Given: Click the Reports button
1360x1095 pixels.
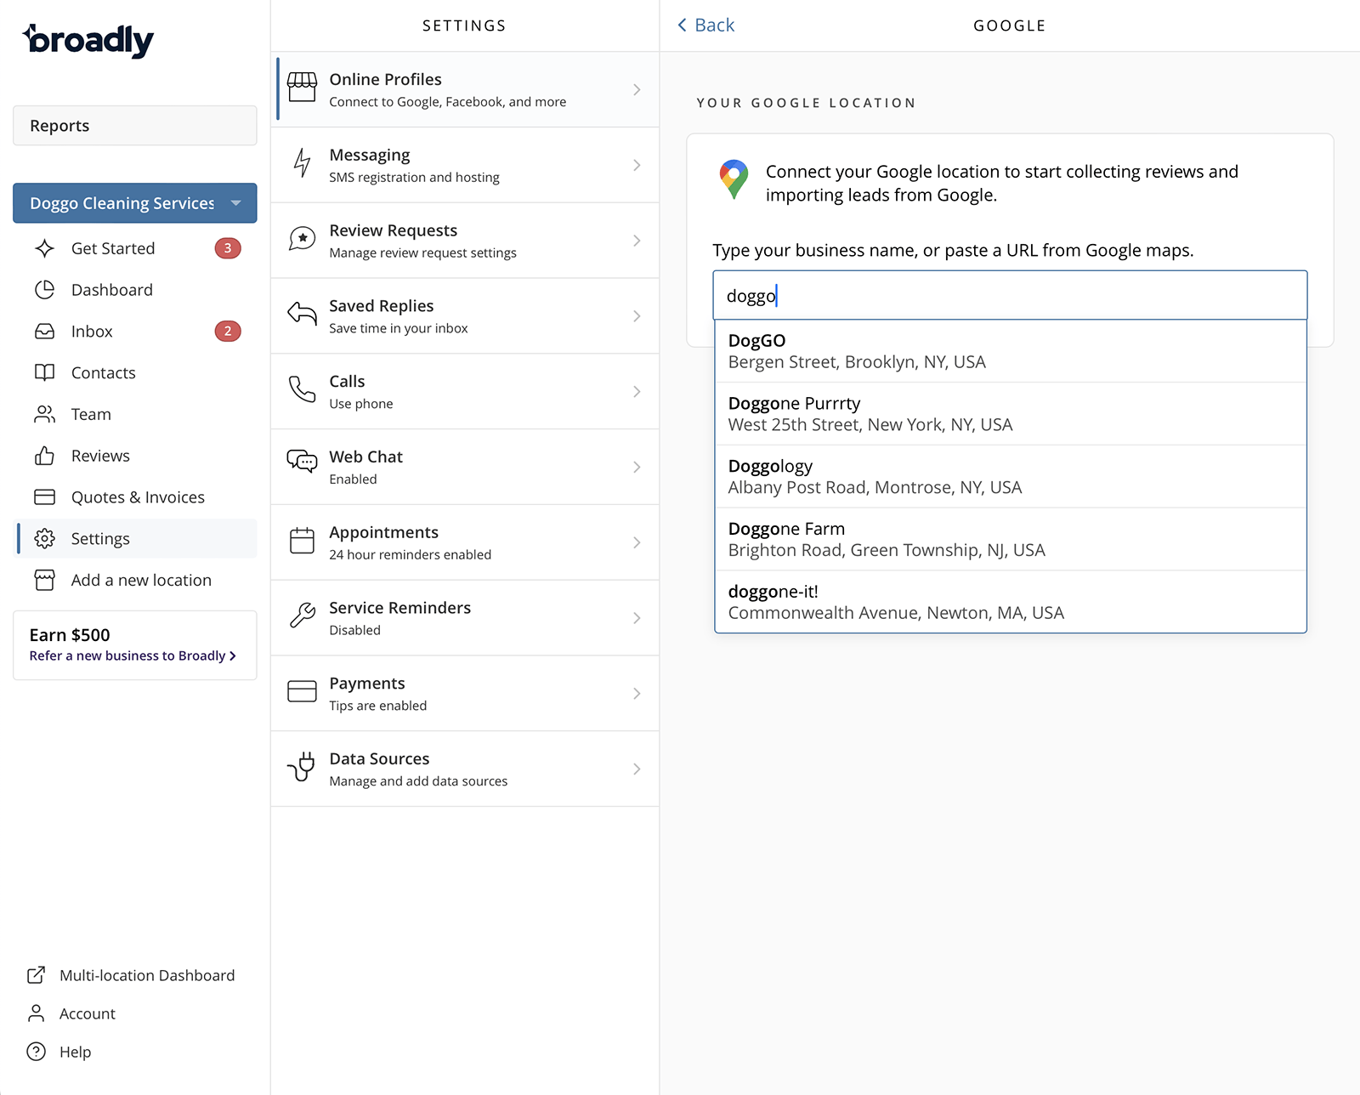Looking at the screenshot, I should point(135,126).
